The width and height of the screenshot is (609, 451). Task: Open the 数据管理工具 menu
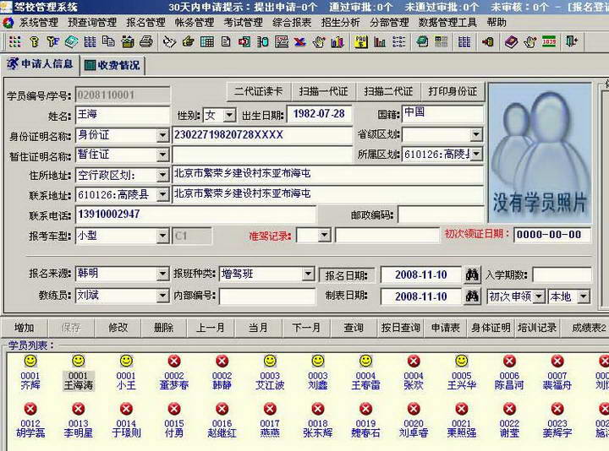[x=447, y=23]
